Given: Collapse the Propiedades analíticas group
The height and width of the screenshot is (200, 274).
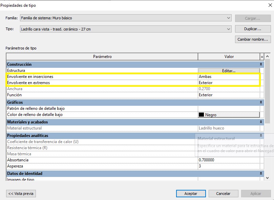Looking at the screenshot, I should click(x=261, y=136).
